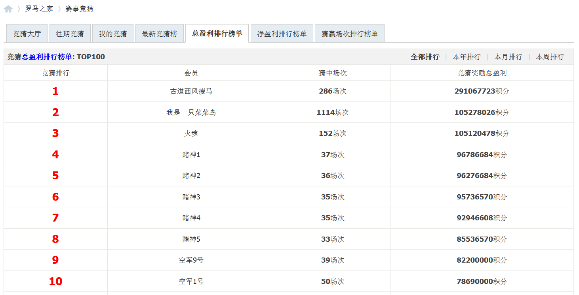Open member 我是一只菜菜鸟 profile

click(x=191, y=113)
